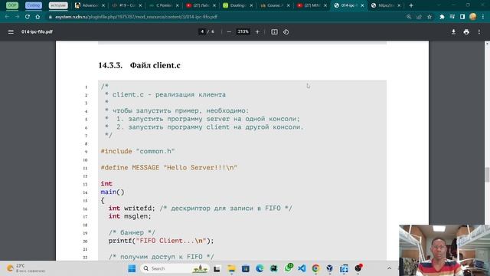Click the heading '14.3.3. Файл client.c'

[x=139, y=65]
